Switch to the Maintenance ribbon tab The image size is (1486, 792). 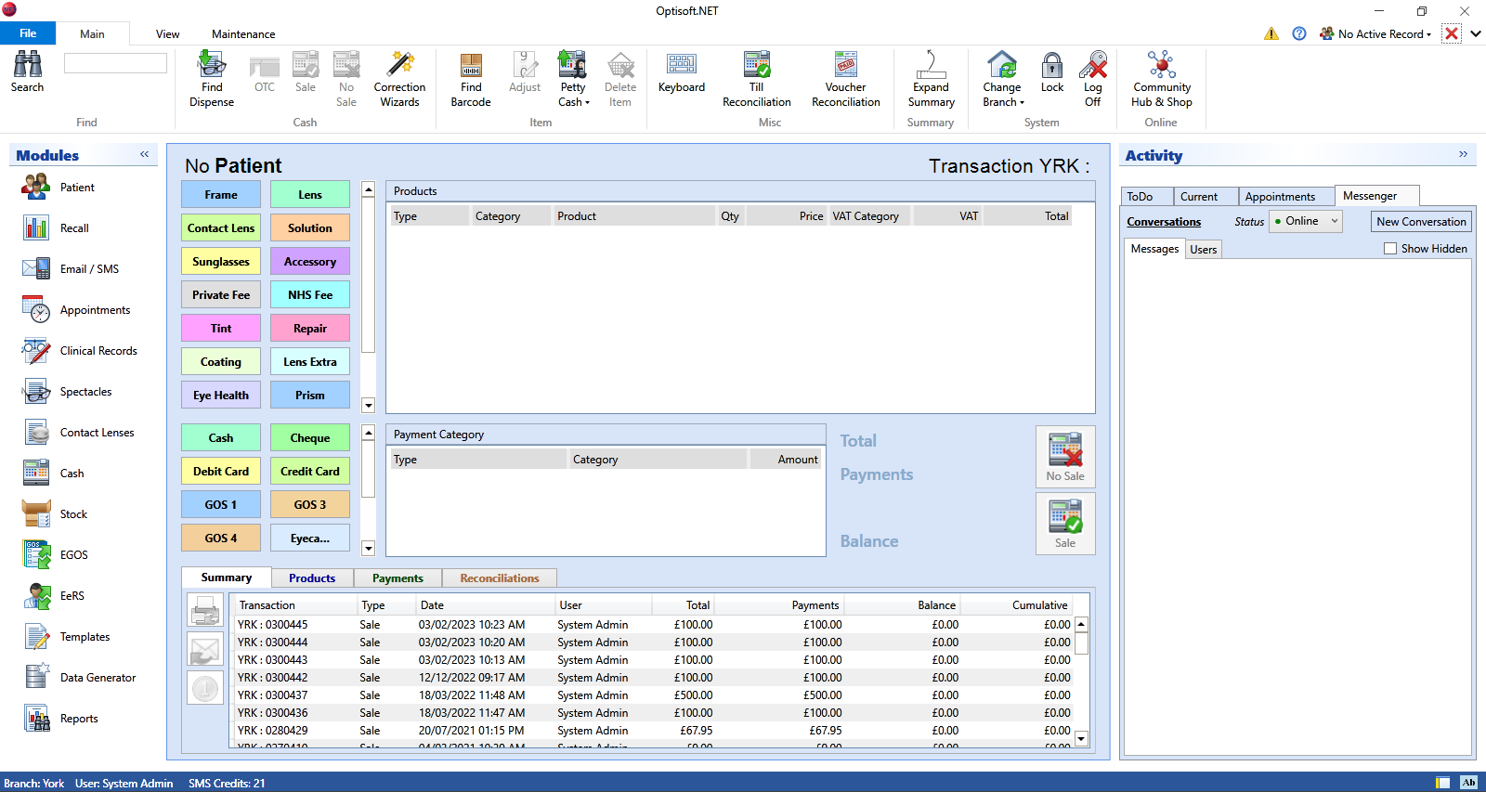click(x=243, y=33)
